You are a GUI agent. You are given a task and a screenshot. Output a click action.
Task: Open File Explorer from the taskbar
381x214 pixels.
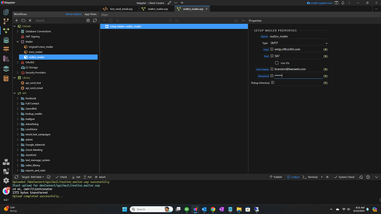coord(239,209)
